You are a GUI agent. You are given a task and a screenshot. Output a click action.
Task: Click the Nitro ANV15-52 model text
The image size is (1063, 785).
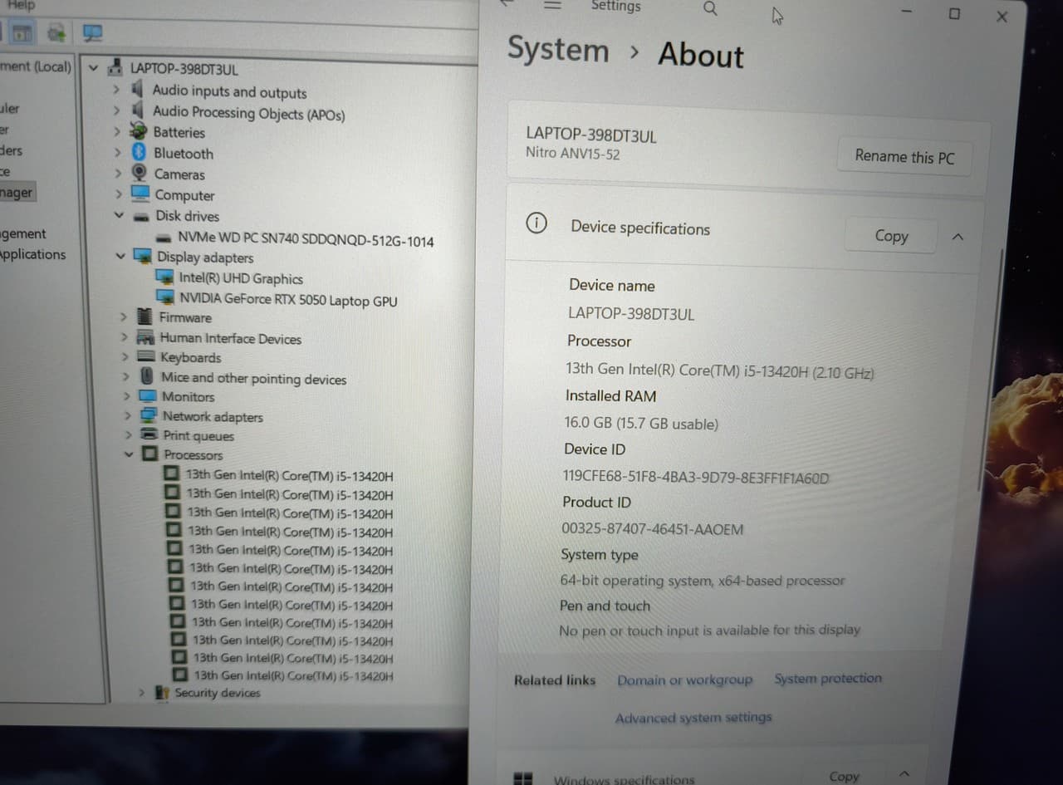[x=572, y=154]
